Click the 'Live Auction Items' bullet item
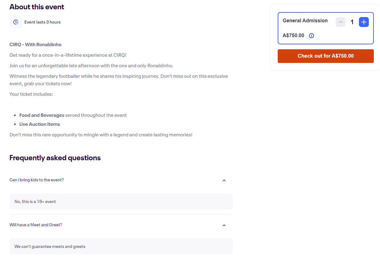The width and height of the screenshot is (380, 256). coord(40,124)
